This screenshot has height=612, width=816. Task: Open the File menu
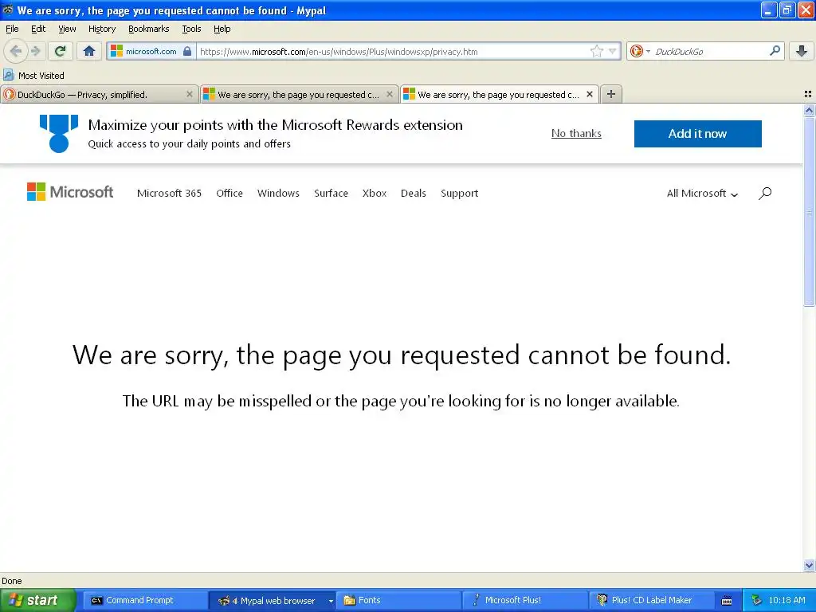point(12,29)
